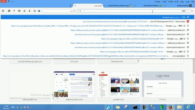Open File Explorer folder icon on taskbar

pos(179,107)
